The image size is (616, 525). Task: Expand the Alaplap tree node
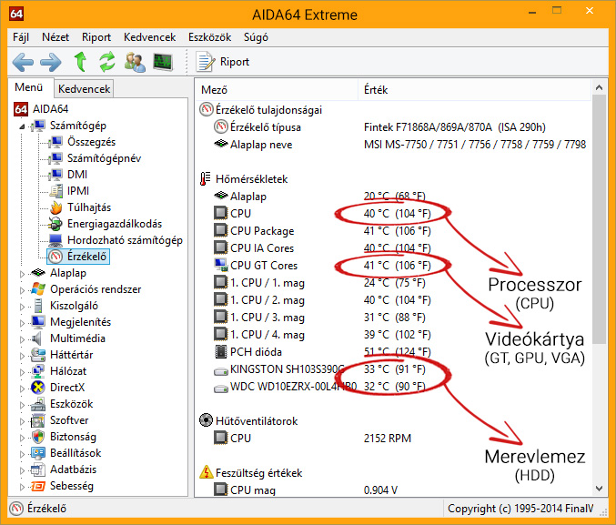(23, 273)
